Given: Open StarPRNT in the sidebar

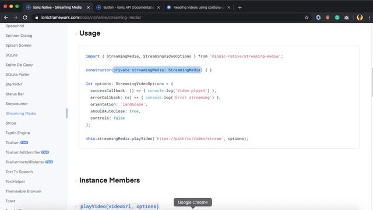Looking at the screenshot, I should pyautogui.click(x=14, y=84).
